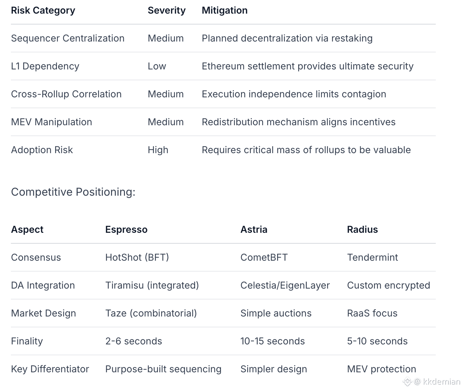Click the Mitigation column header
Image resolution: width=463 pixels, height=390 pixels.
click(224, 11)
